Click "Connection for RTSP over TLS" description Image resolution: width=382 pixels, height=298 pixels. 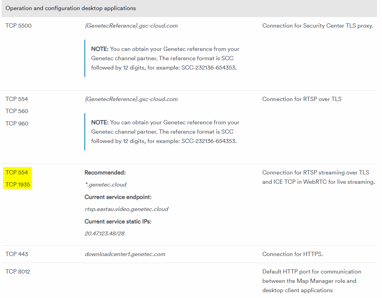pyautogui.click(x=302, y=99)
